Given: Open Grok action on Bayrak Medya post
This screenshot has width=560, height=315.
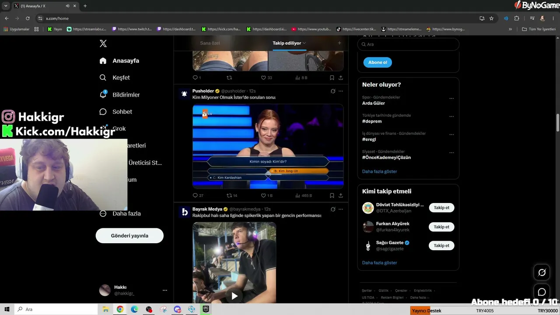Looking at the screenshot, I should click(x=333, y=209).
